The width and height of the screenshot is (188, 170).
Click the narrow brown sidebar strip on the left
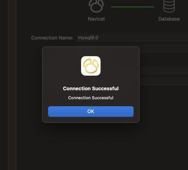[12, 85]
